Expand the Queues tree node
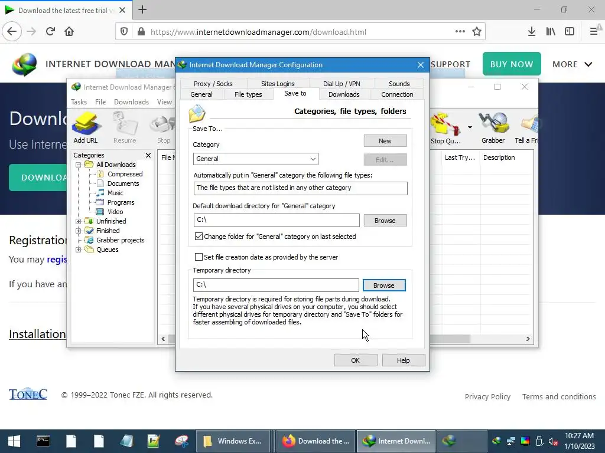 point(79,250)
